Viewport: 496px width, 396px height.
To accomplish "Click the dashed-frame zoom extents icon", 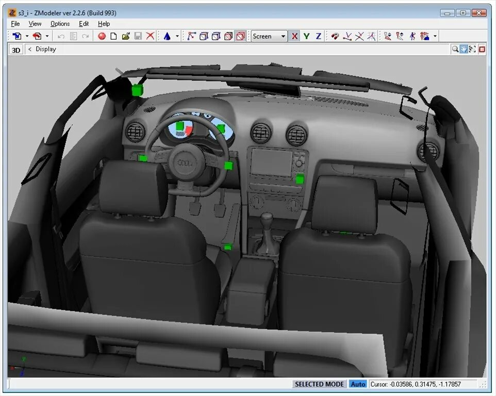I will [x=472, y=49].
